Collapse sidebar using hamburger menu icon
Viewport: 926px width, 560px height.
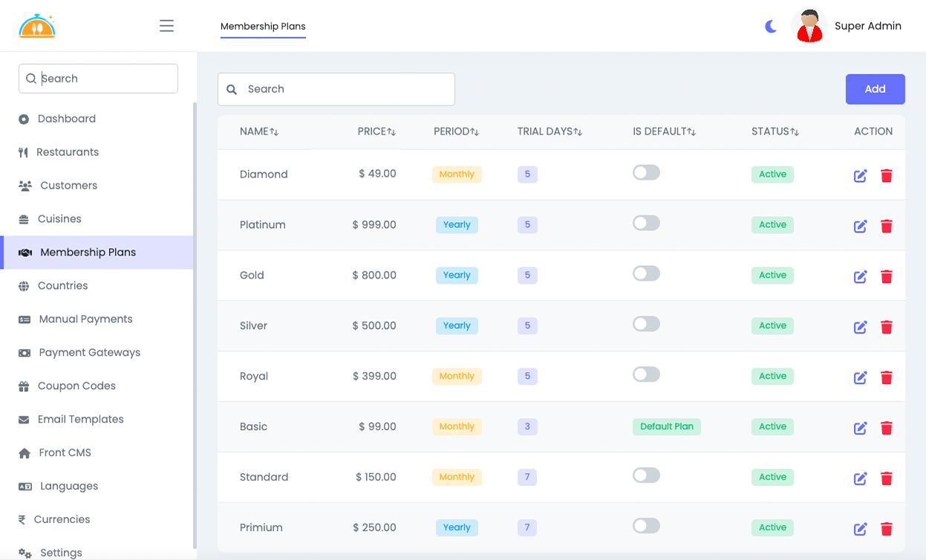(x=166, y=26)
